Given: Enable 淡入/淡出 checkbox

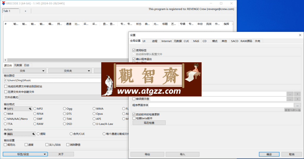Looking at the screenshot, I should (x=47, y=145).
